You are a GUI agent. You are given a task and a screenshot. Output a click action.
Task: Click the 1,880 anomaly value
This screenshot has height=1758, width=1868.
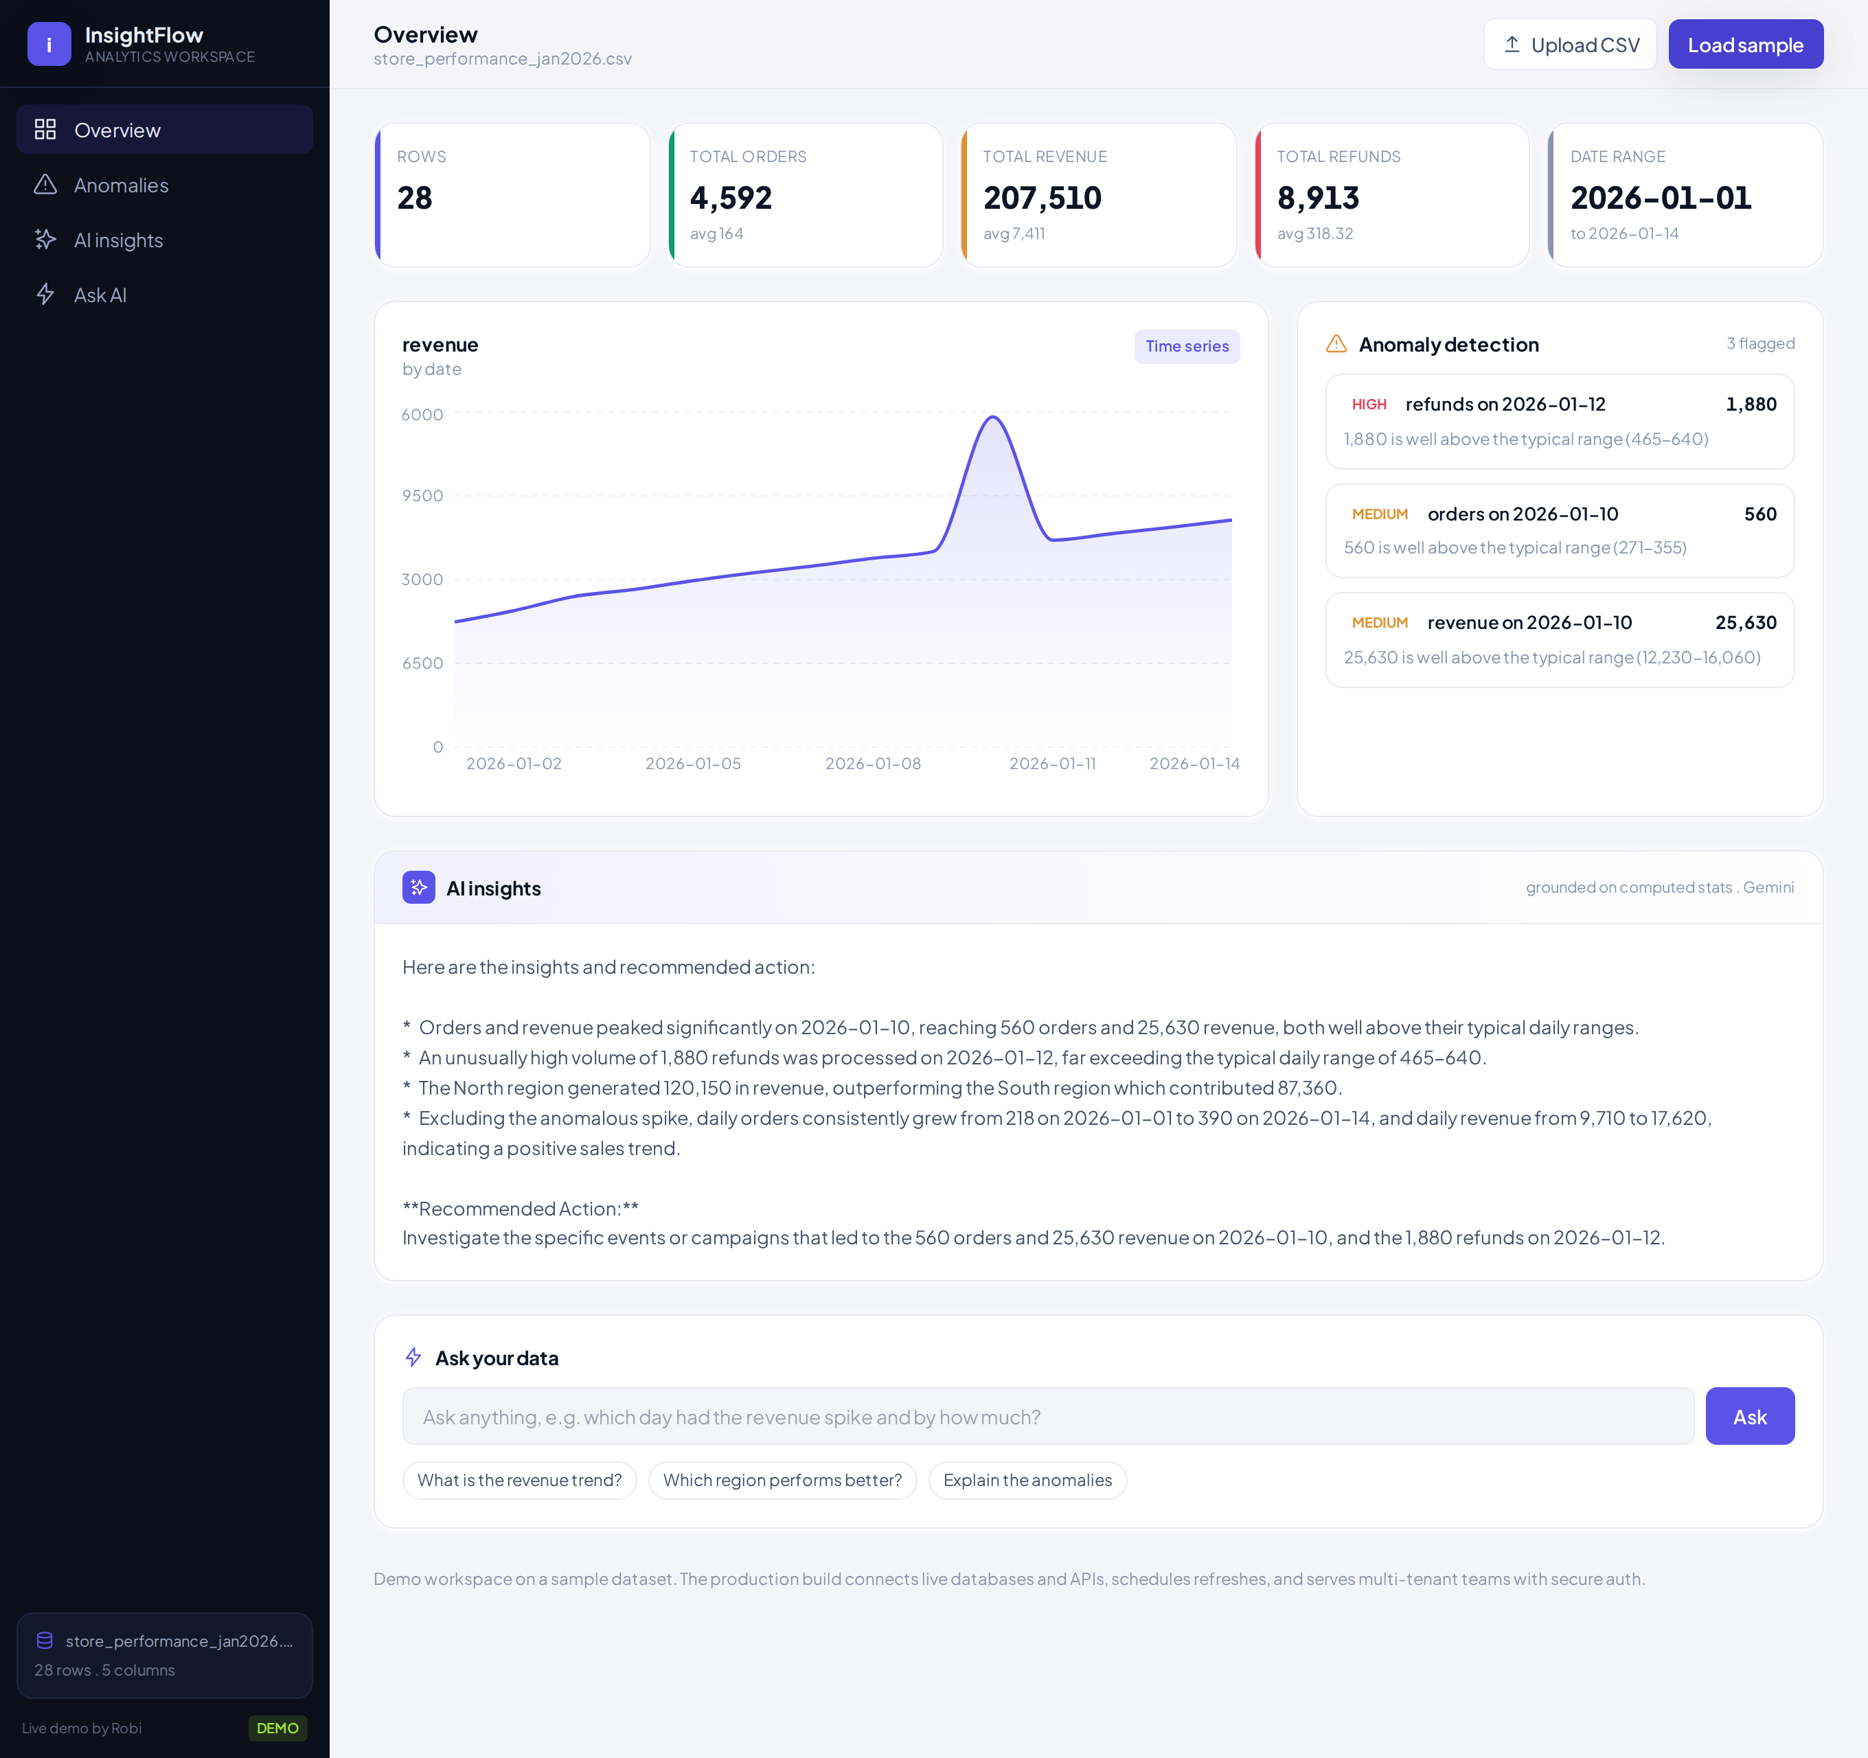click(x=1751, y=404)
